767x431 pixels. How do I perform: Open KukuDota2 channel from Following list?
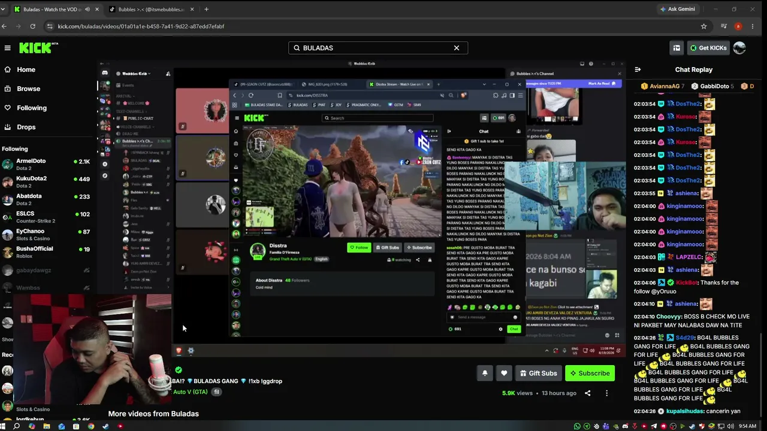(x=46, y=182)
